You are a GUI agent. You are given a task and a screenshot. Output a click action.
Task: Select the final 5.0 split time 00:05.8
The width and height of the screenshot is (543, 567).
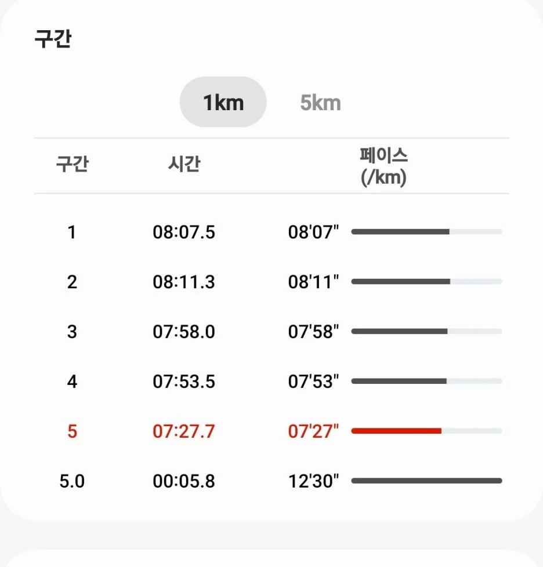[x=184, y=481]
